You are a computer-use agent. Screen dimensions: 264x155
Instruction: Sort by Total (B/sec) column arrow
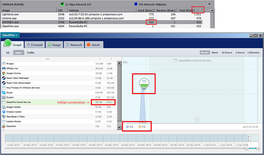point(197,10)
